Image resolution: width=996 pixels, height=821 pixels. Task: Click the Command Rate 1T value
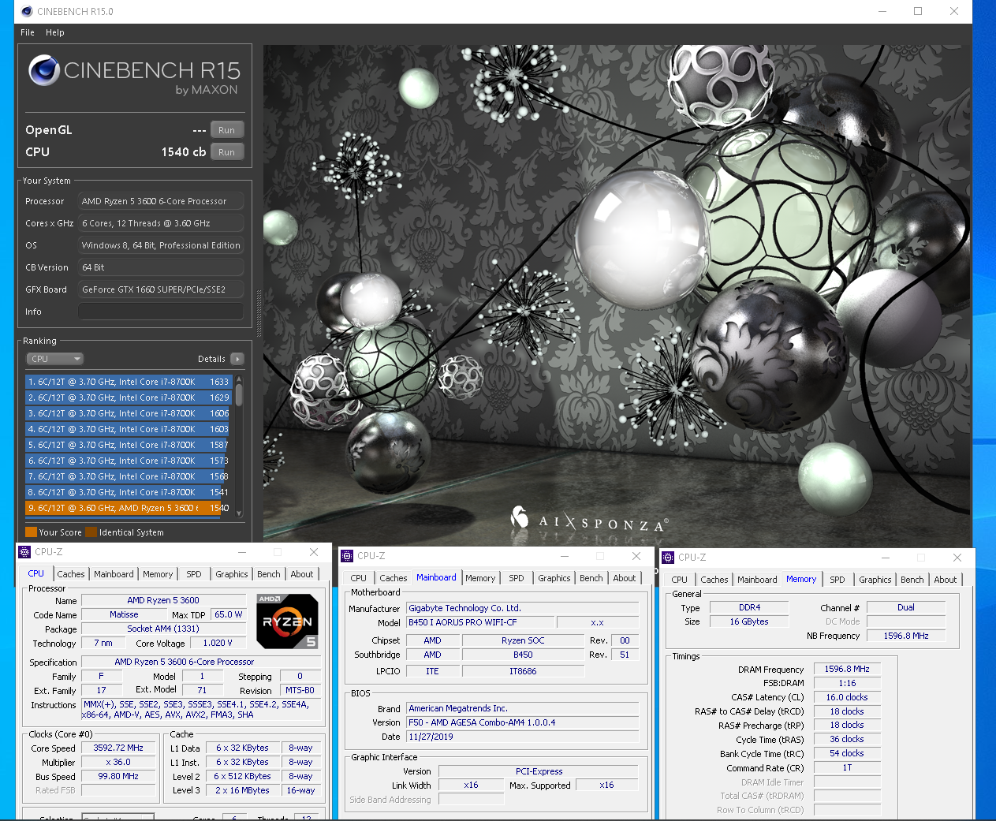pos(847,767)
